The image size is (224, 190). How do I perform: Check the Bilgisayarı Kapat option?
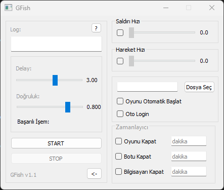pos(118,172)
